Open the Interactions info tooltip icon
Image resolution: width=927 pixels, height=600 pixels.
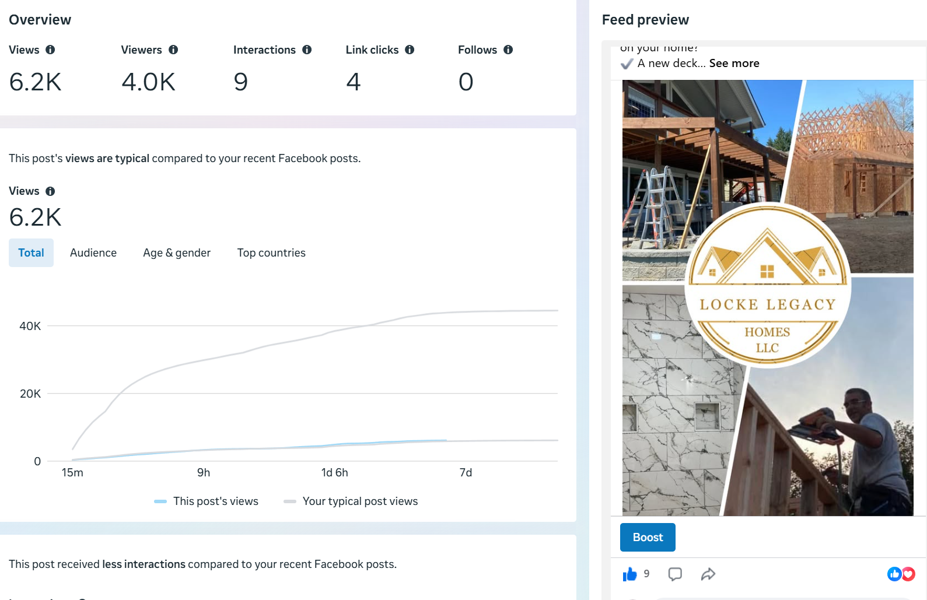point(307,50)
